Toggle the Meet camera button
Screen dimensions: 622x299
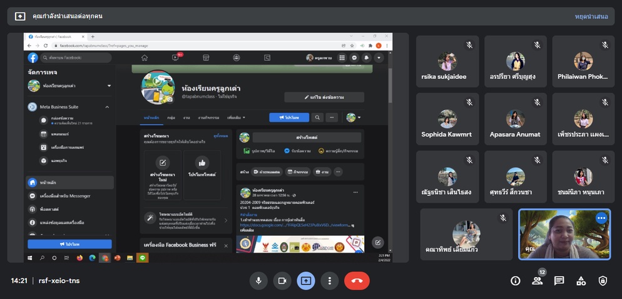tap(282, 281)
